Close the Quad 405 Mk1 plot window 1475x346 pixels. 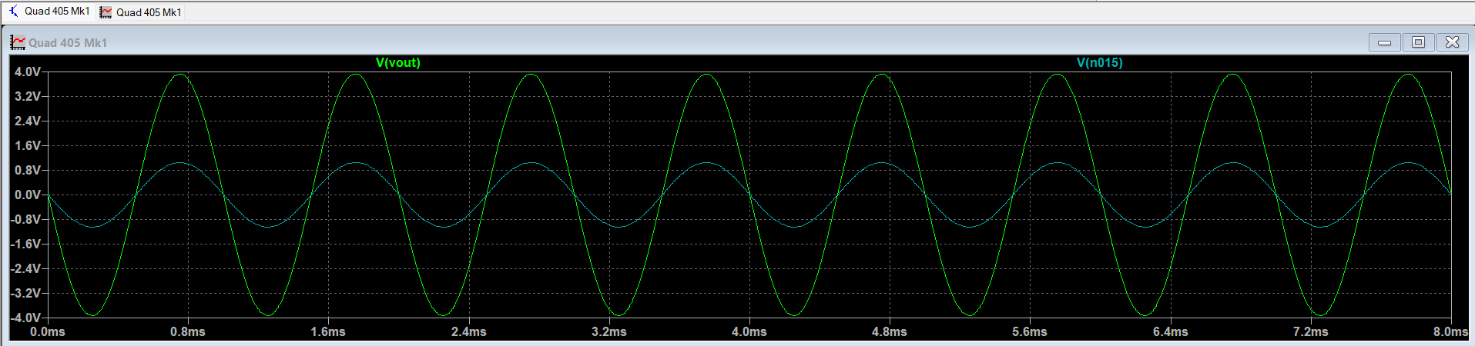[1453, 42]
